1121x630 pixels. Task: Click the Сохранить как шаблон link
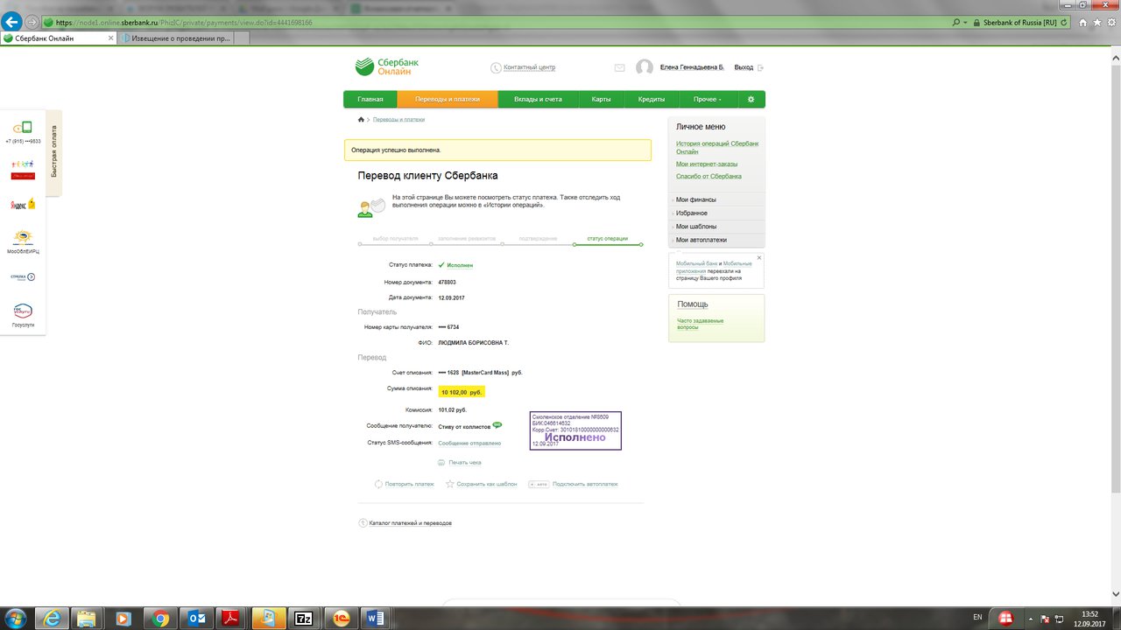pyautogui.click(x=487, y=484)
